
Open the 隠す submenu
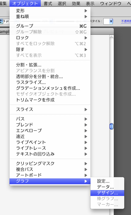pos(50,49)
